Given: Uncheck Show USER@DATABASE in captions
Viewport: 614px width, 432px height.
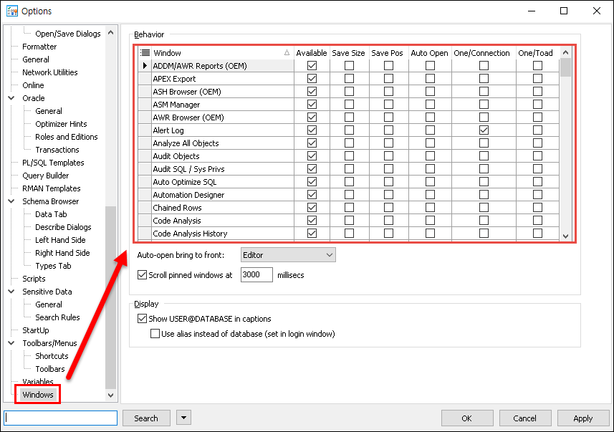Looking at the screenshot, I should pos(142,318).
